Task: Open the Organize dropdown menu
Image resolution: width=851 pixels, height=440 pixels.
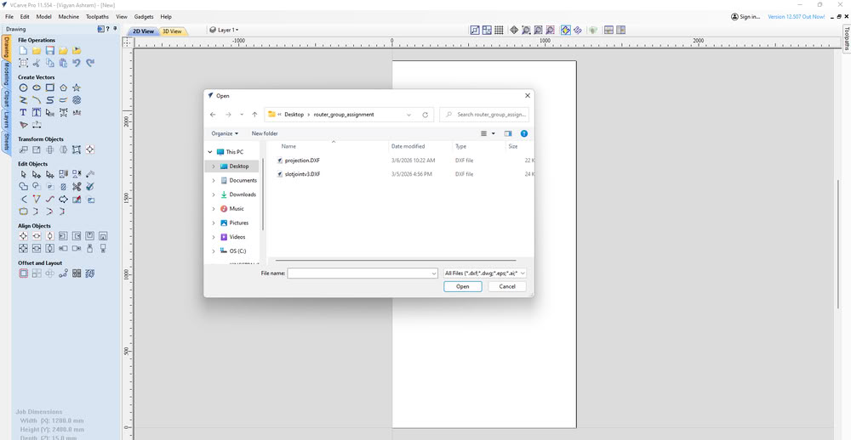Action: [225, 133]
